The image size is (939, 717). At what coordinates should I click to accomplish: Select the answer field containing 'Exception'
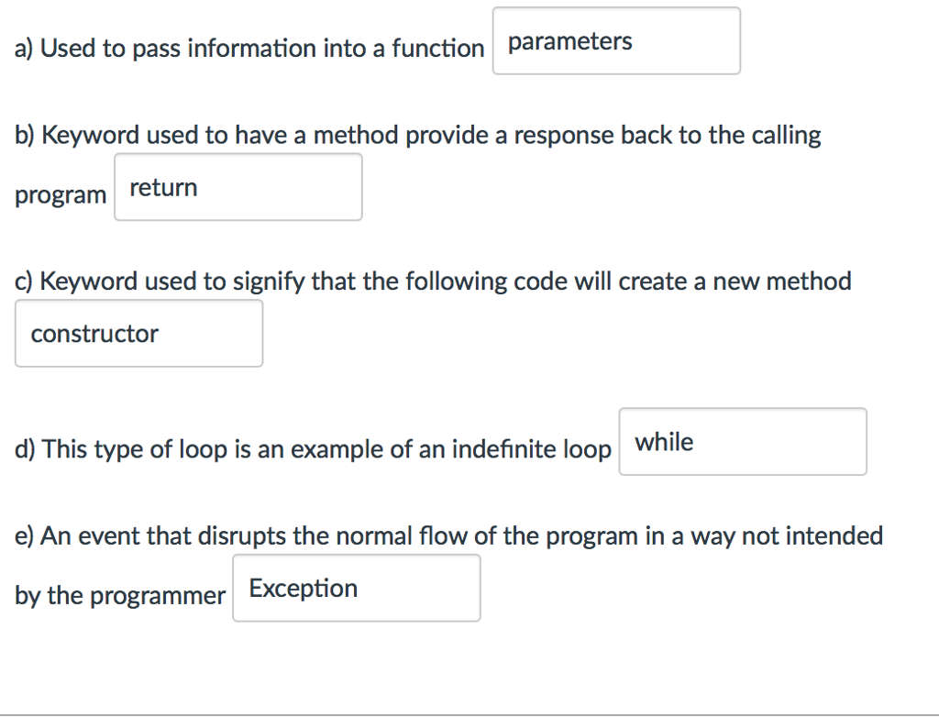357,588
